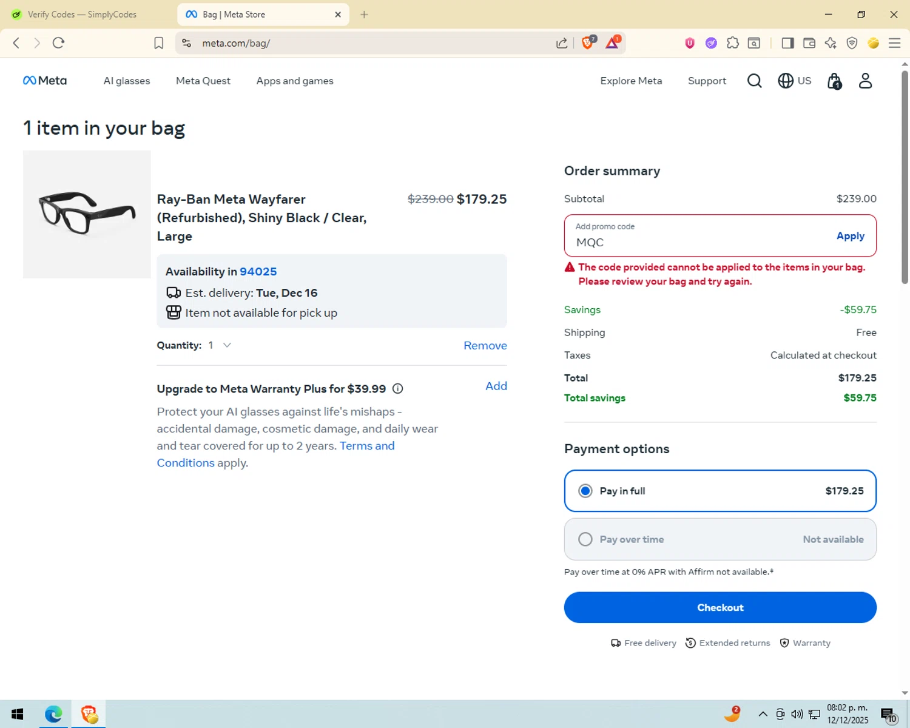
Task: Open the browser hamburger menu
Action: pyautogui.click(x=894, y=43)
